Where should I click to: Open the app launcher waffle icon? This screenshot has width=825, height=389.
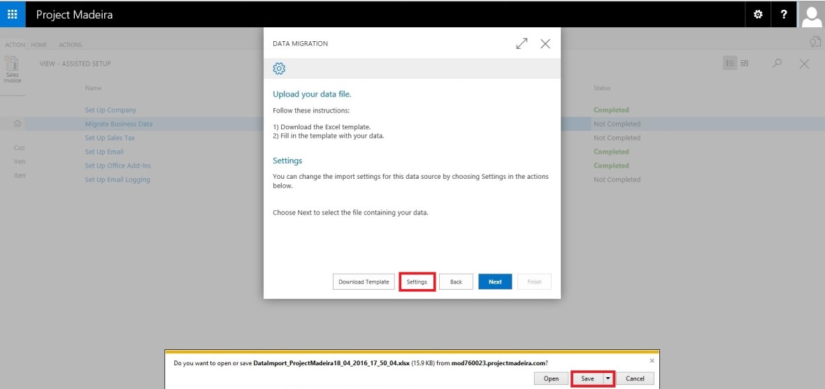13,15
